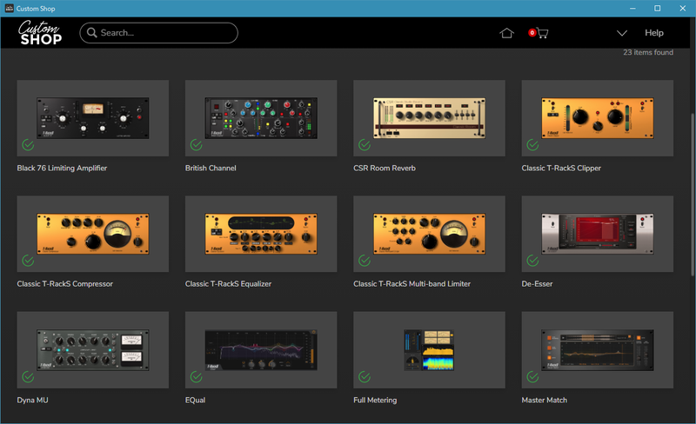Select the 'Black 76 Limiting Amplifier' label

tap(62, 168)
